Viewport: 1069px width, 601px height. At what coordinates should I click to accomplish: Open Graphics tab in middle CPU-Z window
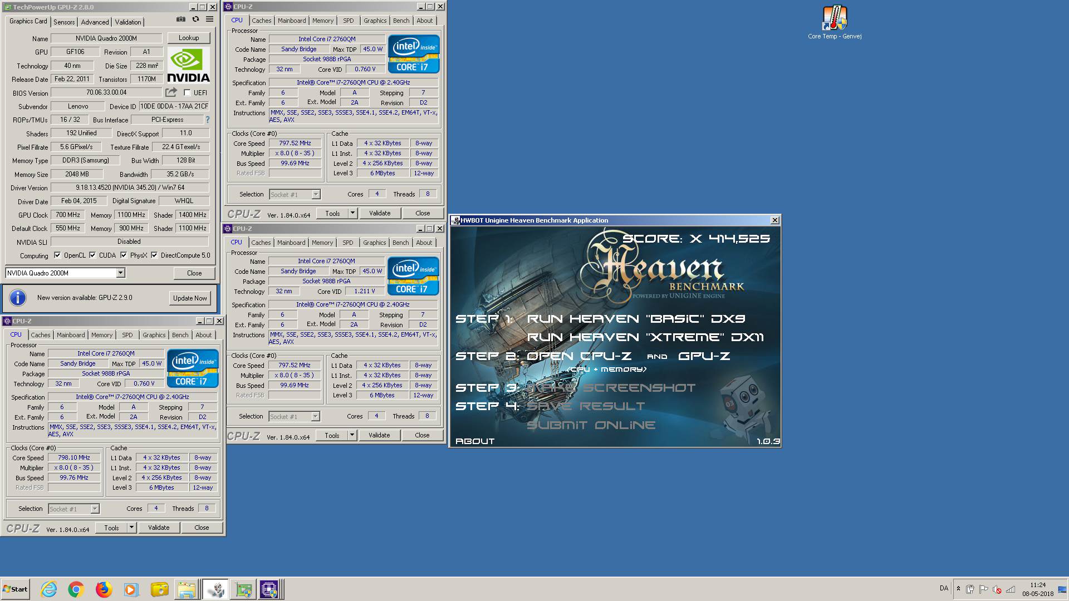tap(374, 243)
